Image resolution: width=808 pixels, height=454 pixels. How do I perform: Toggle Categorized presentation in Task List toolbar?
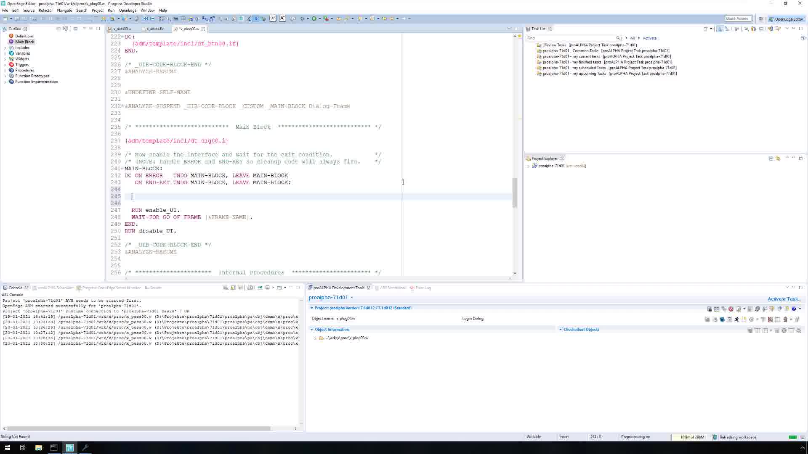click(x=720, y=29)
